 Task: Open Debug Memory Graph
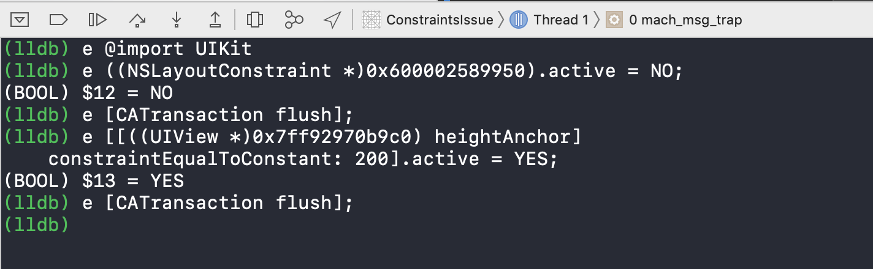pos(294,20)
